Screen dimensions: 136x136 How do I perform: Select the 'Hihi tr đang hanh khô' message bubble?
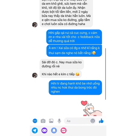tap(75, 88)
